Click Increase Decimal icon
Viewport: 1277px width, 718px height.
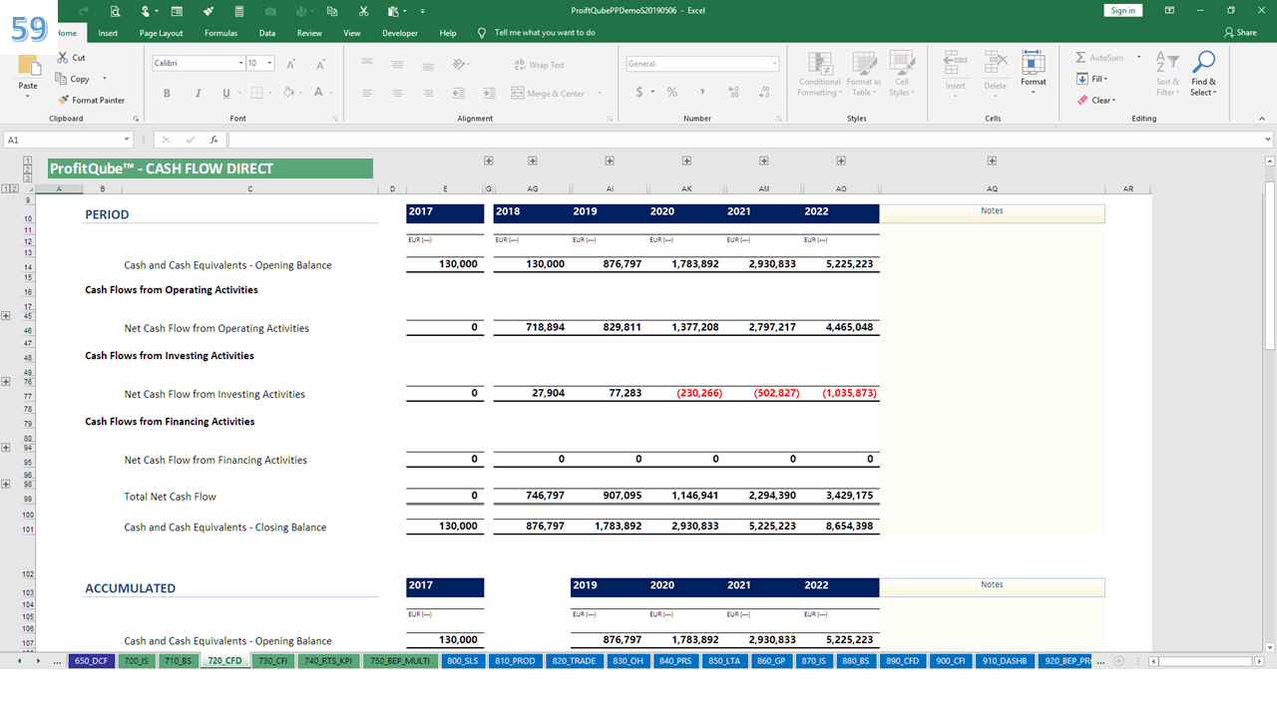point(734,92)
